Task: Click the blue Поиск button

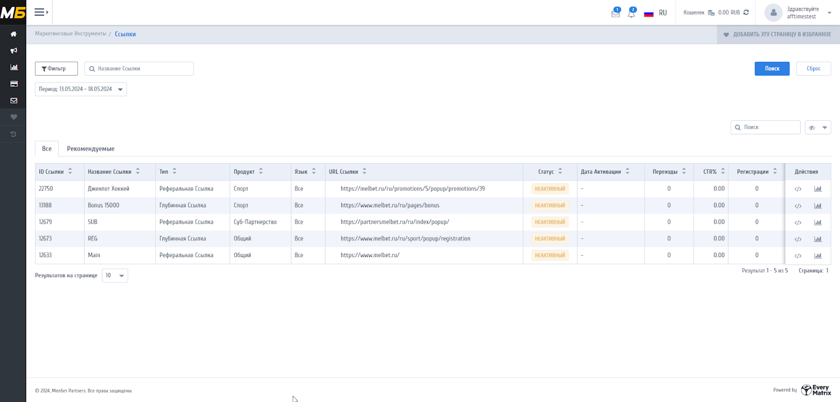Action: (772, 69)
